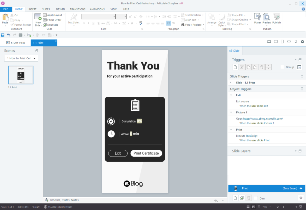The image size is (306, 210).
Task: Copy the selected trigger icon
Action: coord(248,67)
